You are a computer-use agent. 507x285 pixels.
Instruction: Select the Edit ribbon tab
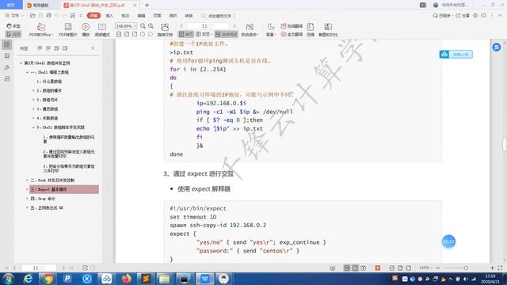(x=141, y=16)
